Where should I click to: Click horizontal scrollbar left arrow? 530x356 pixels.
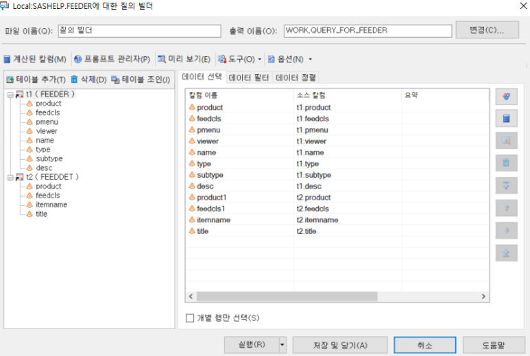191,296
